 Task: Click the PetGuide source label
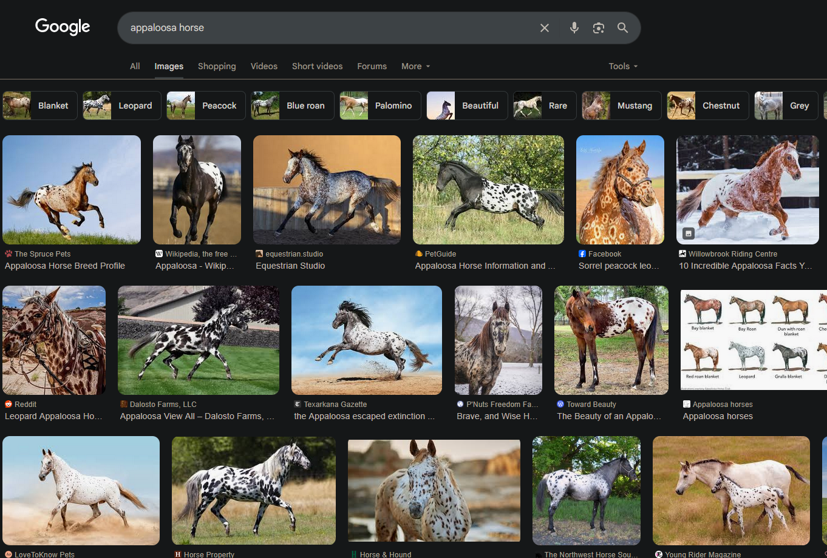(440, 254)
